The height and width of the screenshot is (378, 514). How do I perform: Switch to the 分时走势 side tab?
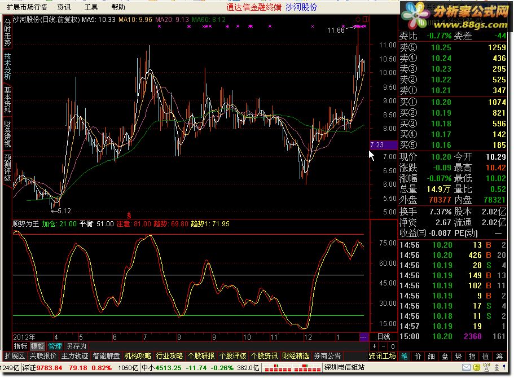(x=7, y=33)
